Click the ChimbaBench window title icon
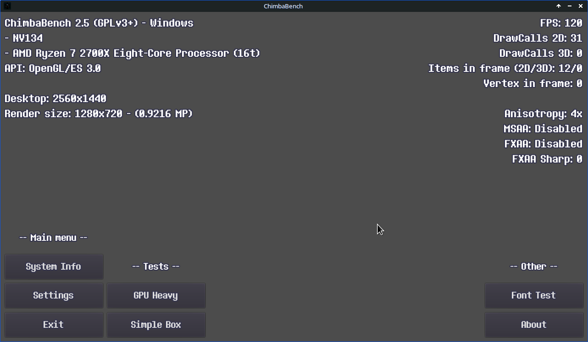588x342 pixels. coord(7,6)
